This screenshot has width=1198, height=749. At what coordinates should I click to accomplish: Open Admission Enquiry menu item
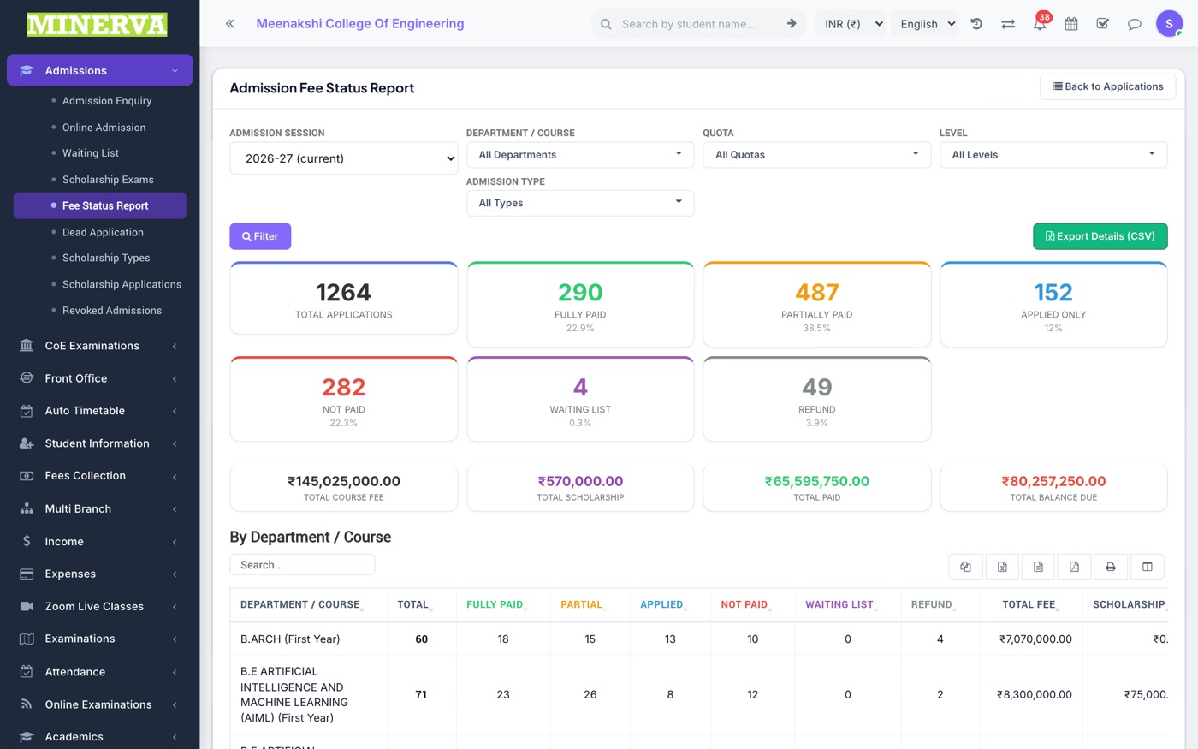[x=107, y=101]
